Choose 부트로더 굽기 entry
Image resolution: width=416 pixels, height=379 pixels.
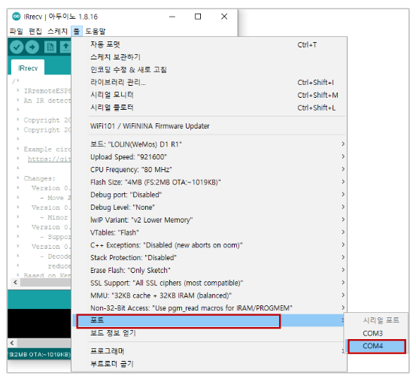(209, 364)
